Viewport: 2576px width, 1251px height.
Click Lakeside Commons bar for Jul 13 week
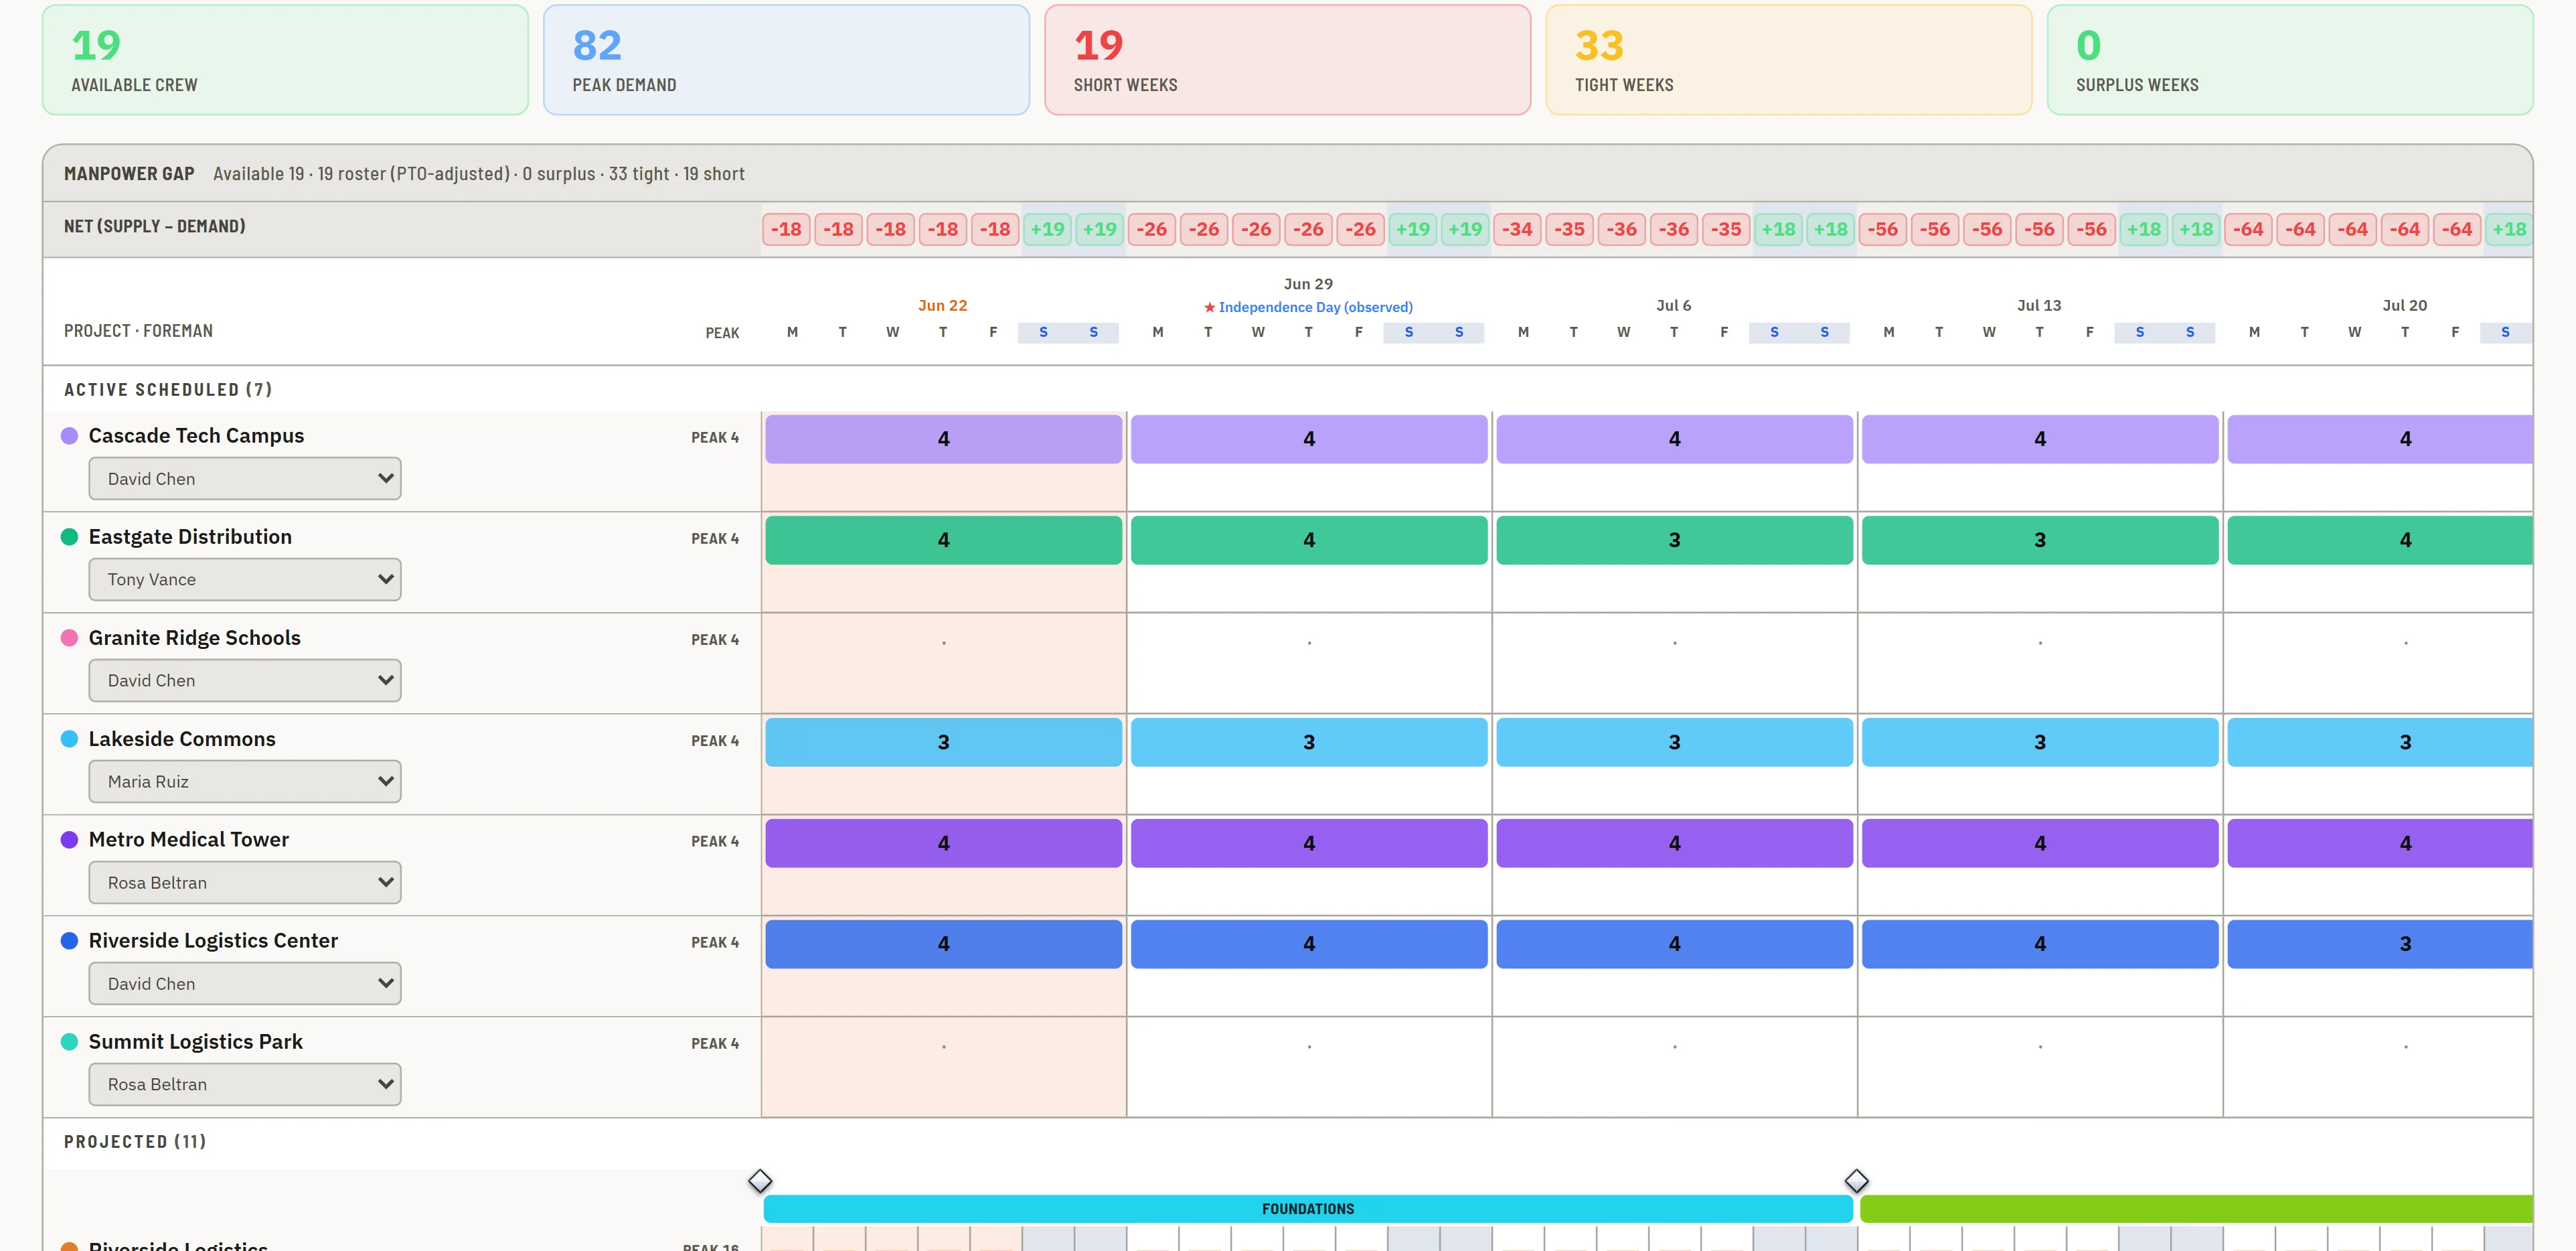2040,742
